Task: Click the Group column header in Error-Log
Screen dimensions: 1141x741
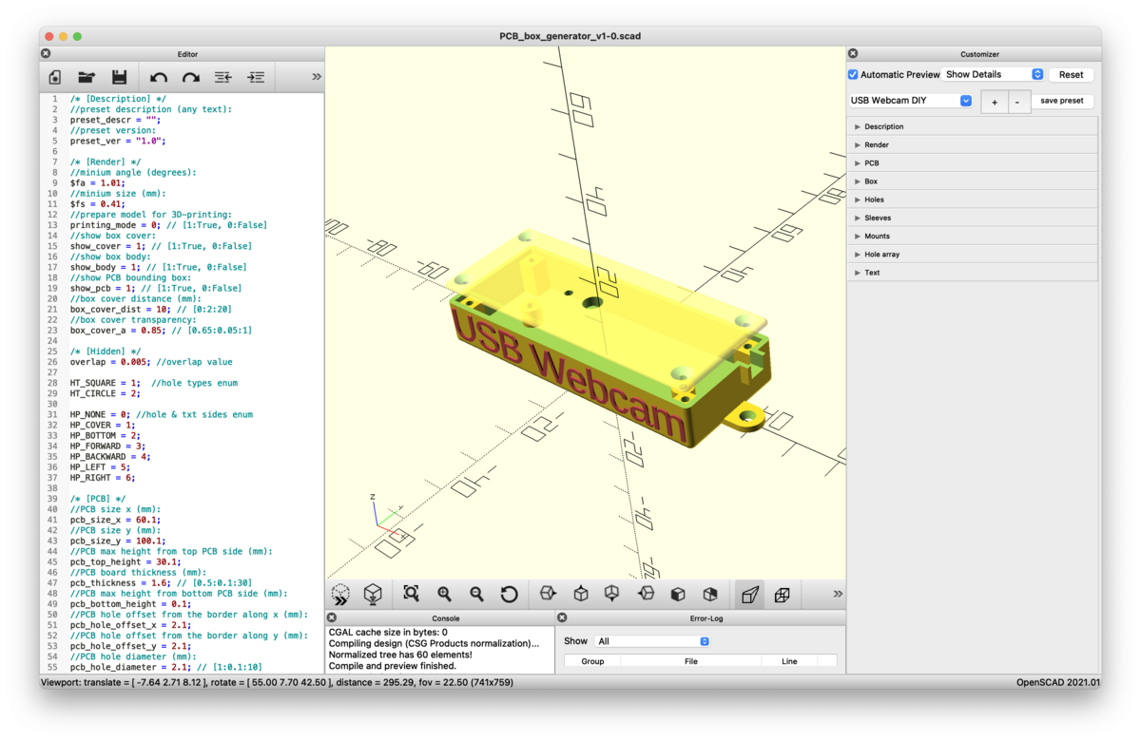Action: tap(592, 661)
